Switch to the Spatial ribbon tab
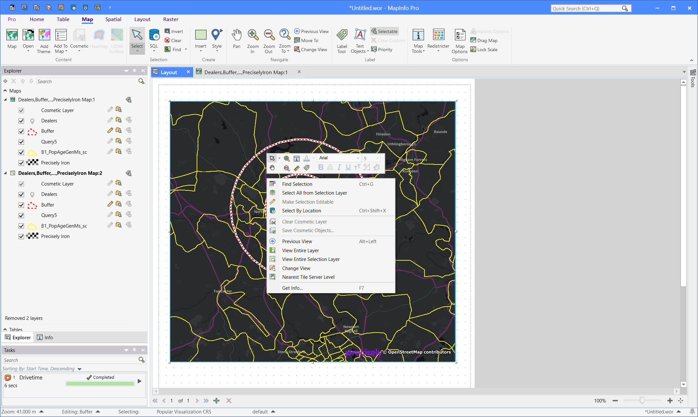The image size is (698, 417). 113,19
